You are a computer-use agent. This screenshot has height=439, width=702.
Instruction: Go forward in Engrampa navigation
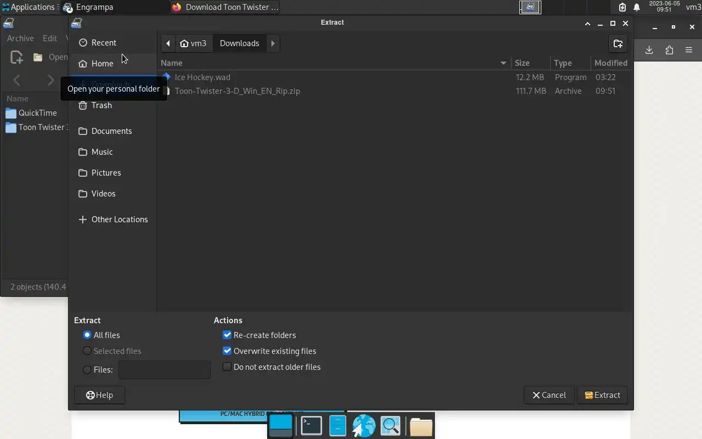tap(50, 80)
